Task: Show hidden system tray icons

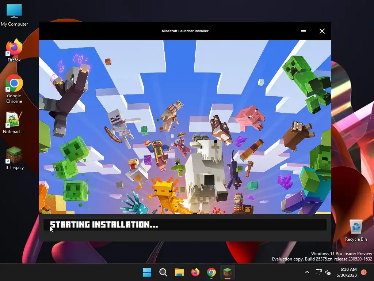Action: click(307, 272)
